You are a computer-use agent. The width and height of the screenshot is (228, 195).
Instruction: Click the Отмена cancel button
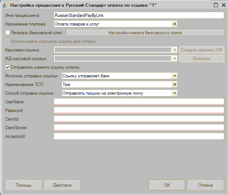pyautogui.click(x=205, y=185)
